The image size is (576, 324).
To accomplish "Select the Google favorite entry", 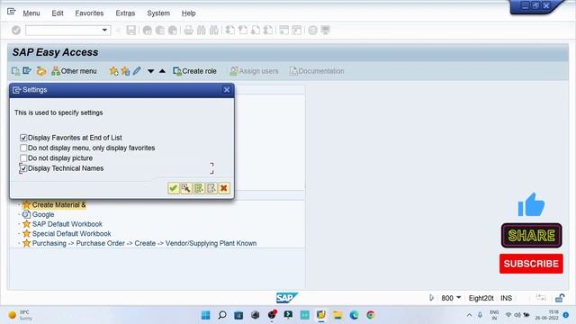I will coord(43,214).
